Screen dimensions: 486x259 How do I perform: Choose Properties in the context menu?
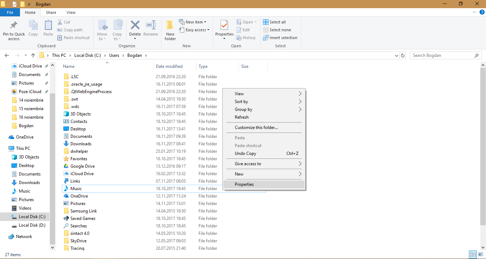pyautogui.click(x=244, y=184)
